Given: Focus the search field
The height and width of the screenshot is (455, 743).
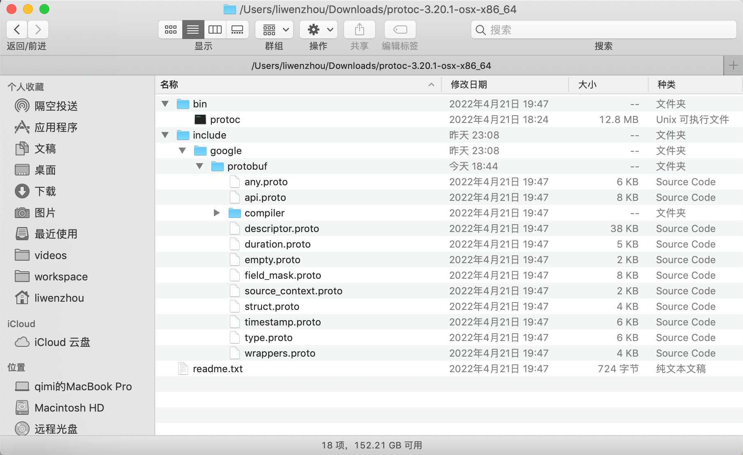Looking at the screenshot, I should point(604,30).
